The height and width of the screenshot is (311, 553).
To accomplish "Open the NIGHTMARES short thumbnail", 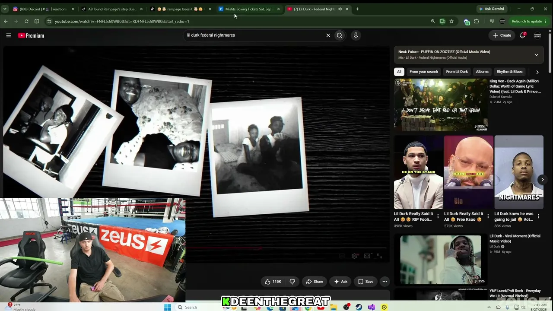I will pyautogui.click(x=519, y=172).
